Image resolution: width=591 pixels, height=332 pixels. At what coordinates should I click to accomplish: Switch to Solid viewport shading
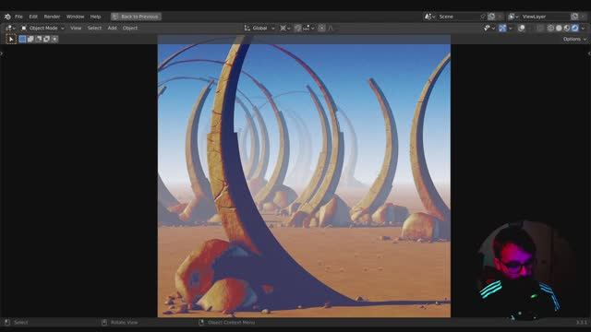(559, 28)
